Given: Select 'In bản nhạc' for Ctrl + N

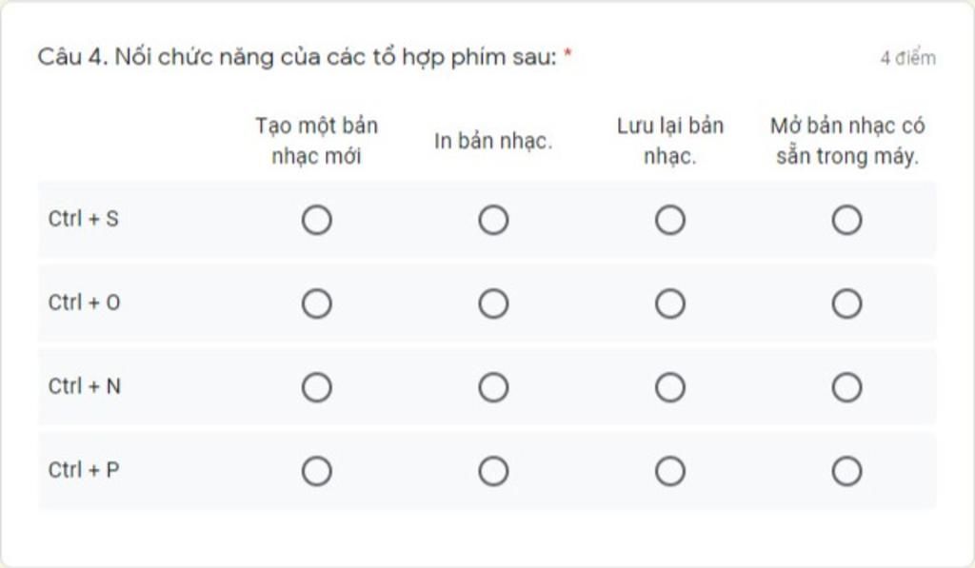Looking at the screenshot, I should click(493, 387).
